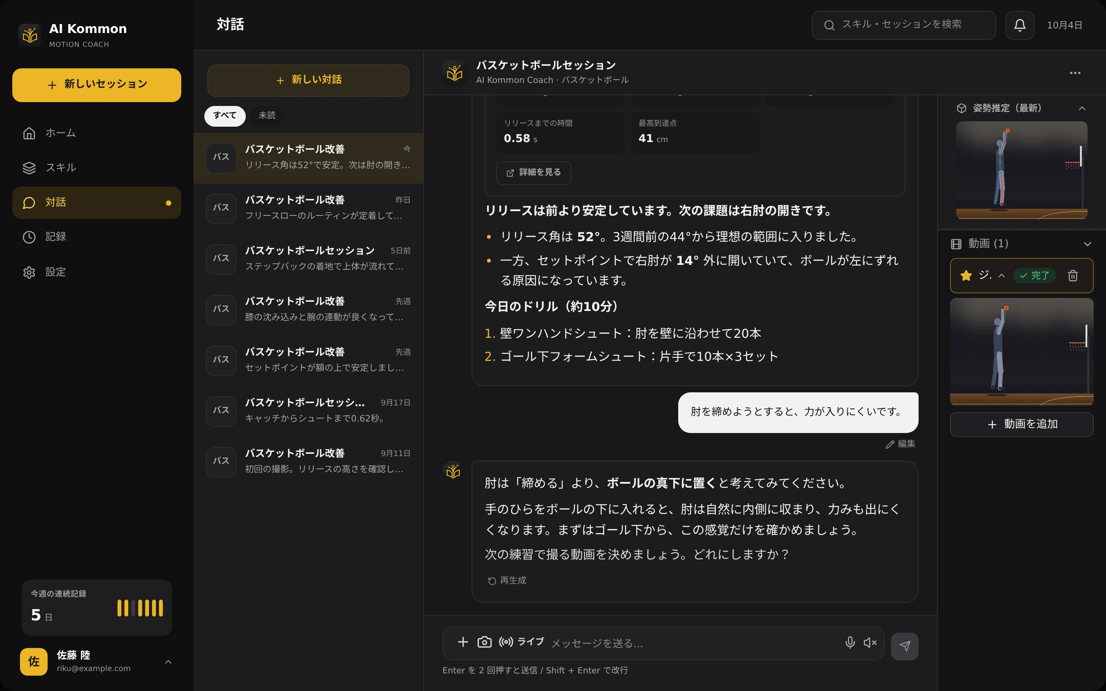Image resolution: width=1106 pixels, height=691 pixels.
Task: Click the 新しいセッション button
Action: 96,85
